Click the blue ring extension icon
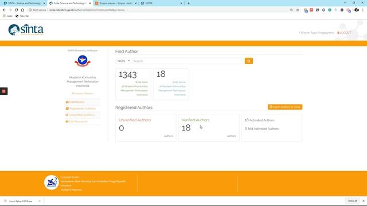Screen dimensions: 367x206 click(323, 10)
